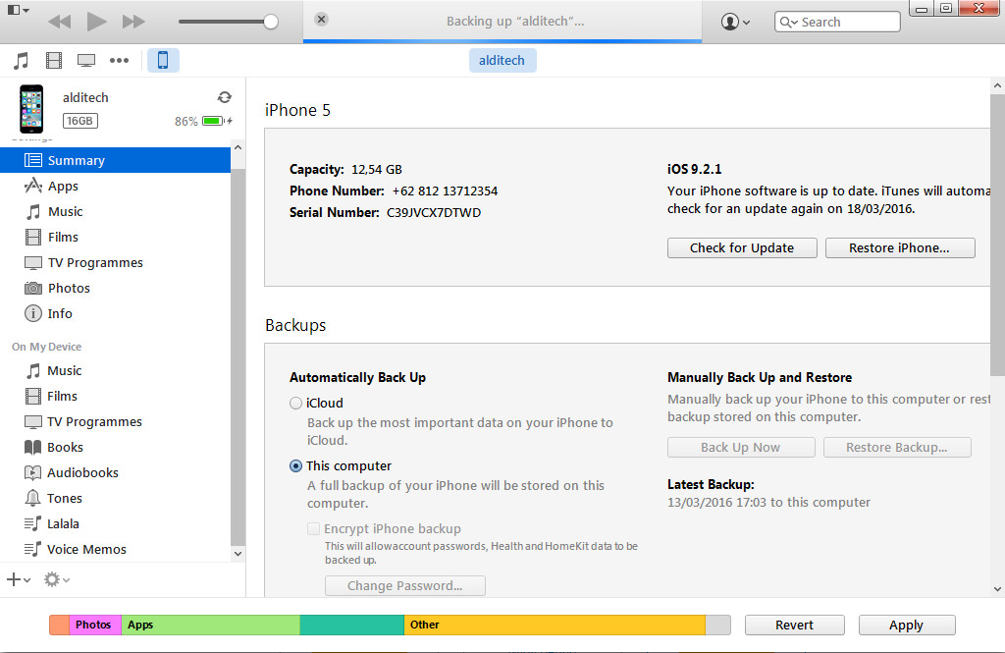The width and height of the screenshot is (1005, 653).
Task: Click Restore Backup button
Action: [x=897, y=447]
